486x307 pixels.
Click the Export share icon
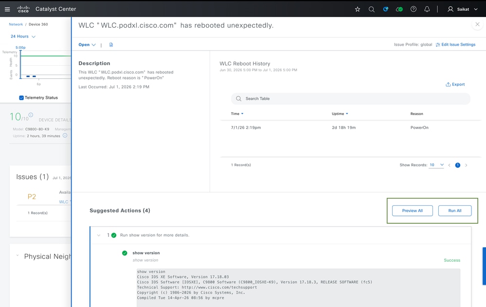click(448, 84)
